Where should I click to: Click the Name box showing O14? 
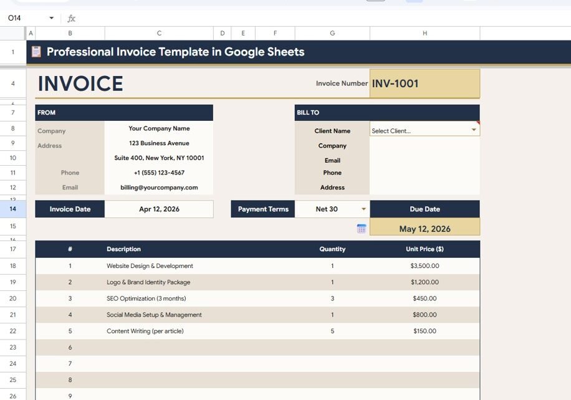[x=25, y=19]
